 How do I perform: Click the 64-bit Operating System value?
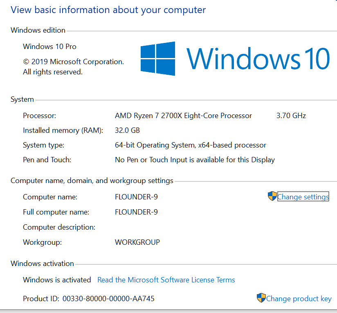click(x=191, y=145)
